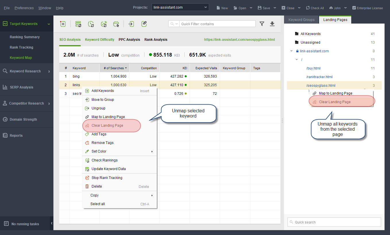Click the funnel filter icon

262,24
